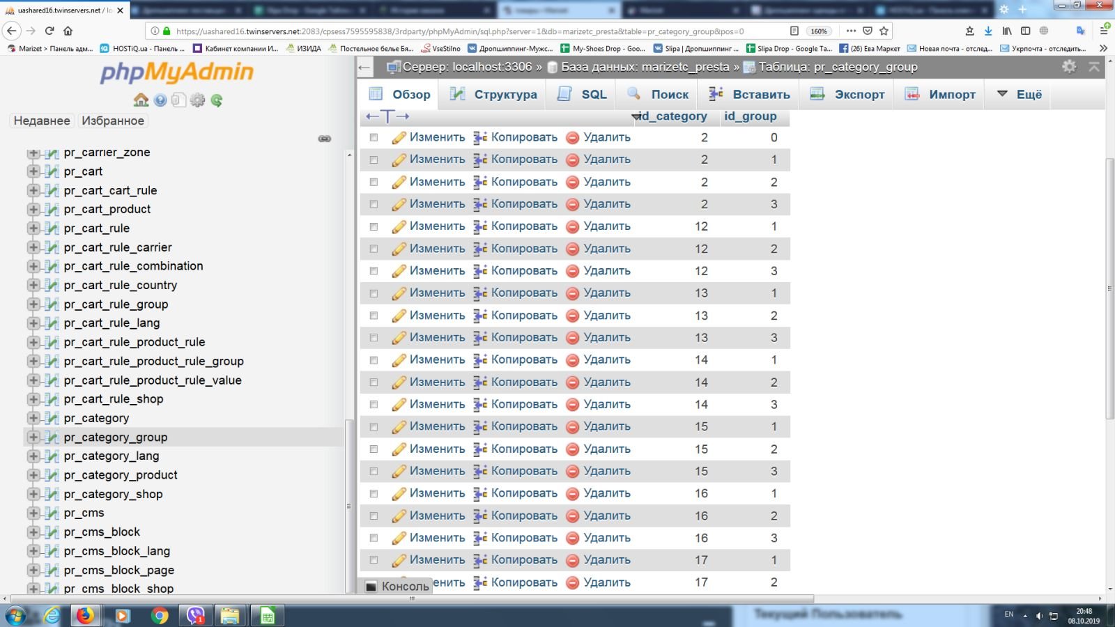
Task: Expand the pr_category_shop tree node
Action: pyautogui.click(x=33, y=494)
